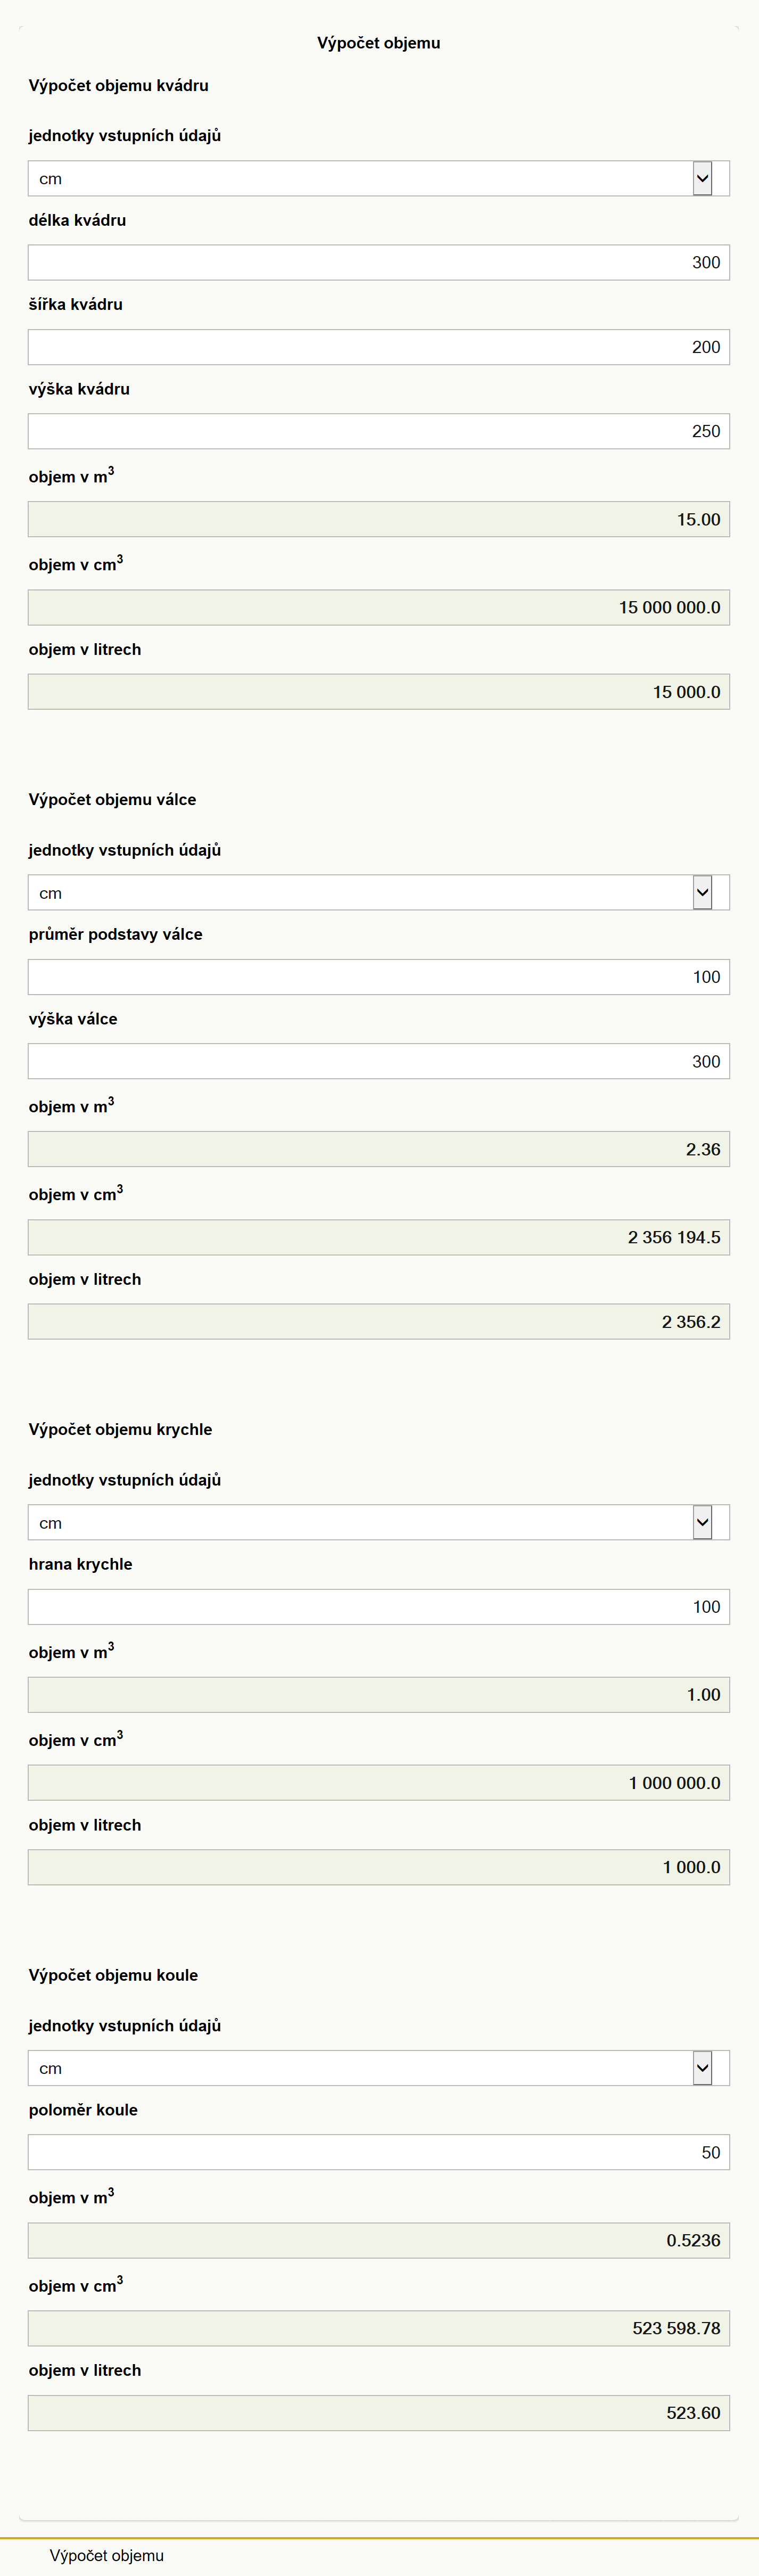Focus the výška kvádru input showing 250
759x2576 pixels.
pos(379,431)
